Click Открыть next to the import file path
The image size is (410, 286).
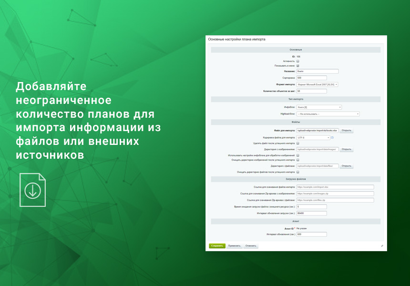(x=348, y=130)
